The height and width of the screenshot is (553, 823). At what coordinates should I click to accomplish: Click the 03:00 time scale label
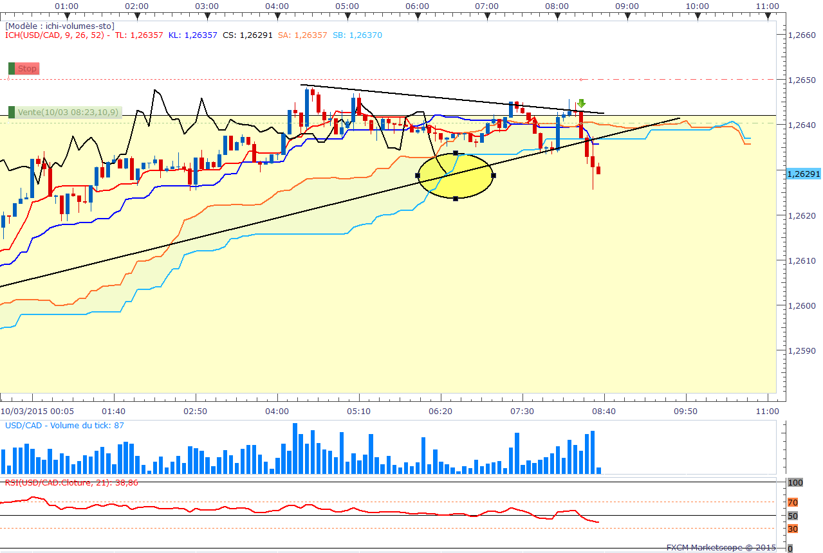(207, 6)
